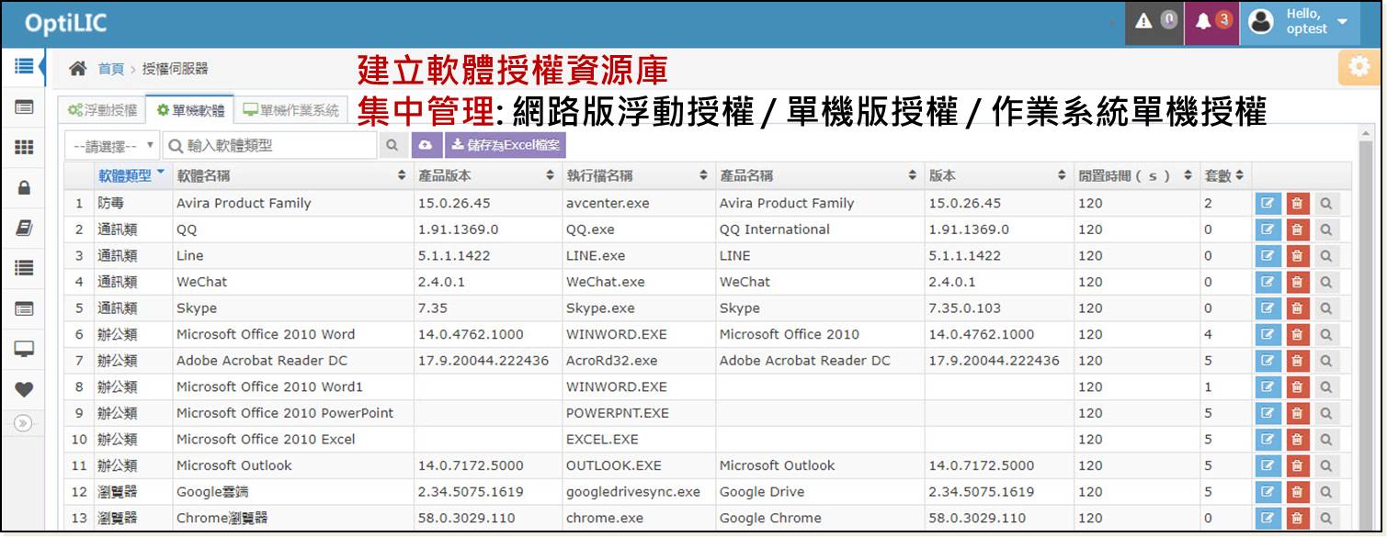Click the orange settings gear button
1387x537 pixels.
[x=1359, y=68]
